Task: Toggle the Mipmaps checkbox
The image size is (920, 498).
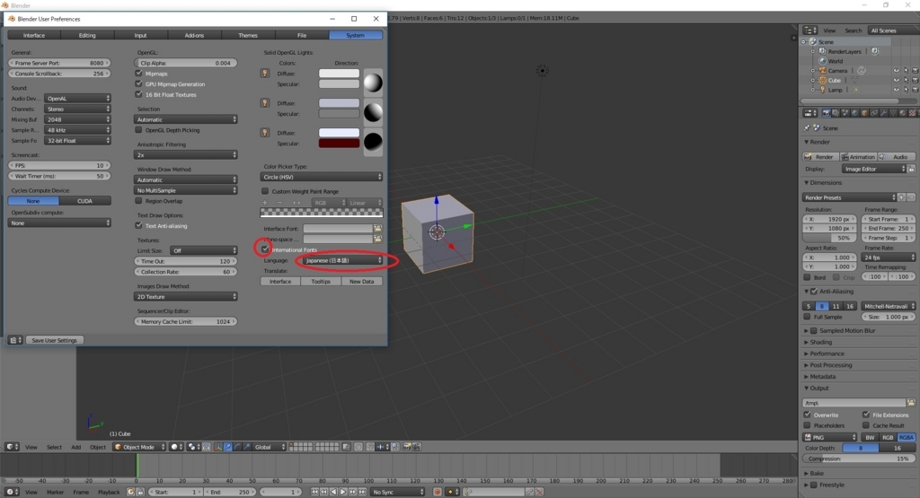Action: click(138, 74)
